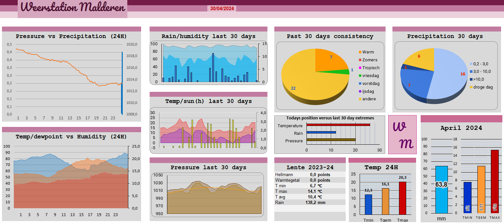Screen dimensions: 504x224
Task: Select the orange Tgem bar labeled 16,1
Action: pyautogui.click(x=386, y=201)
